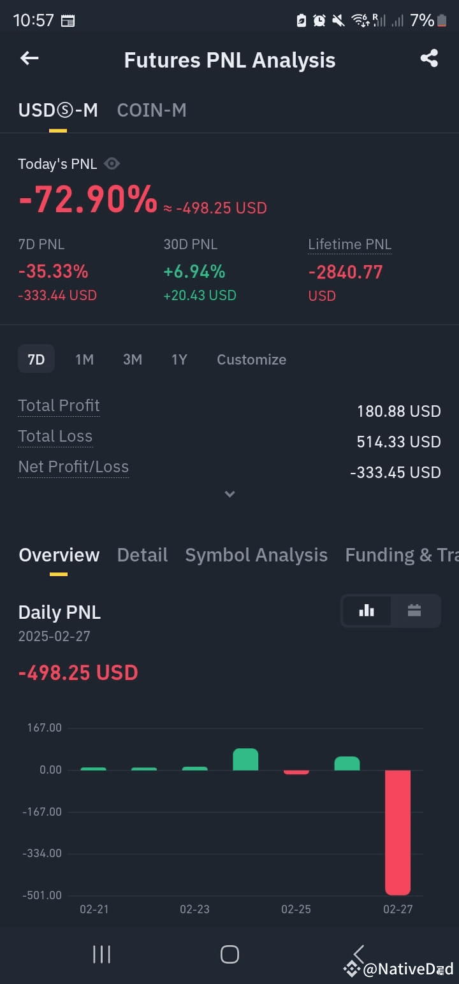This screenshot has width=459, height=984.
Task: Choose the 3M time range
Action: [x=132, y=359]
